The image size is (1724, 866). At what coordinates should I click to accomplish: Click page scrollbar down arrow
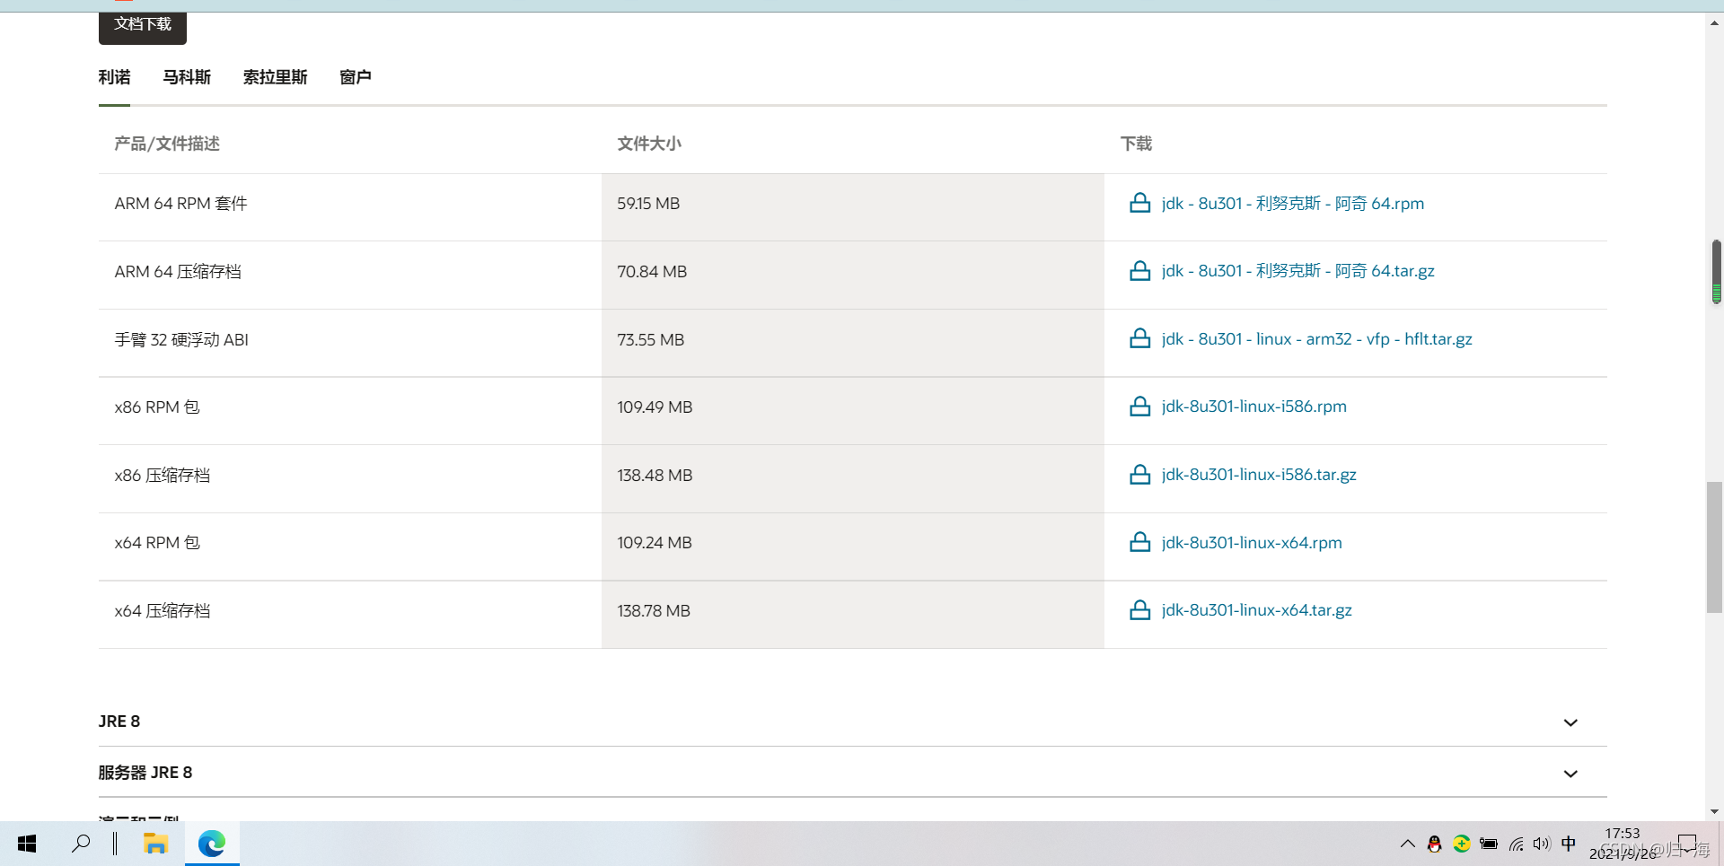click(1715, 811)
